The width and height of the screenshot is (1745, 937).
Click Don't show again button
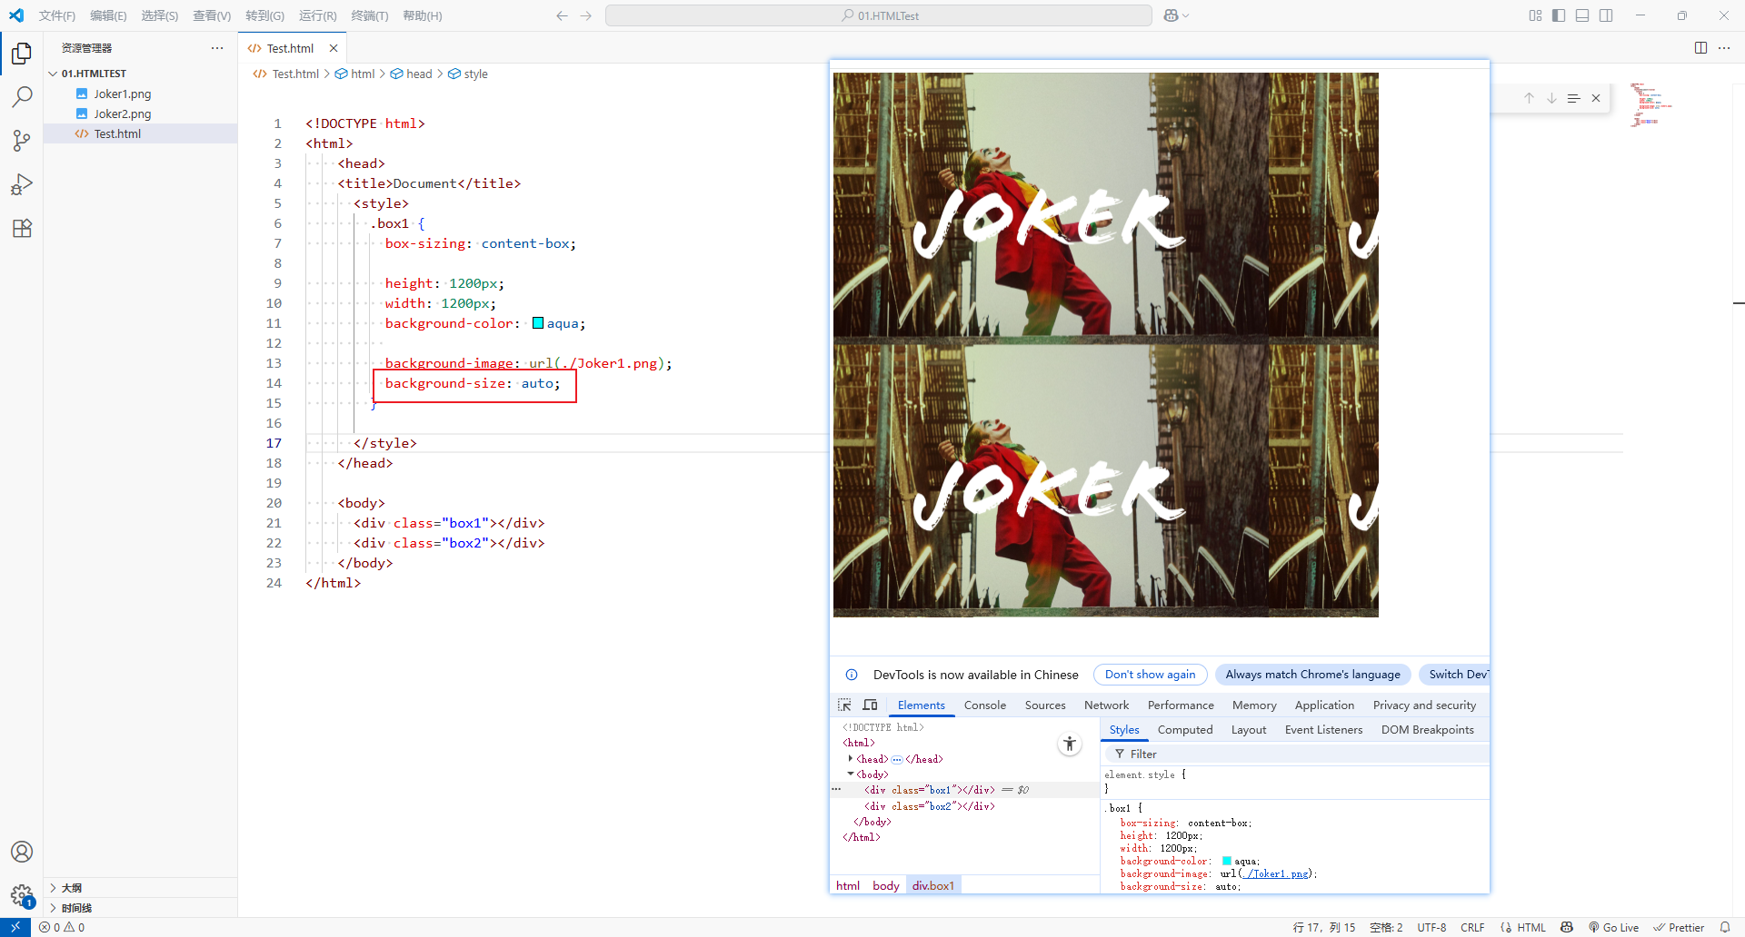[1150, 675]
